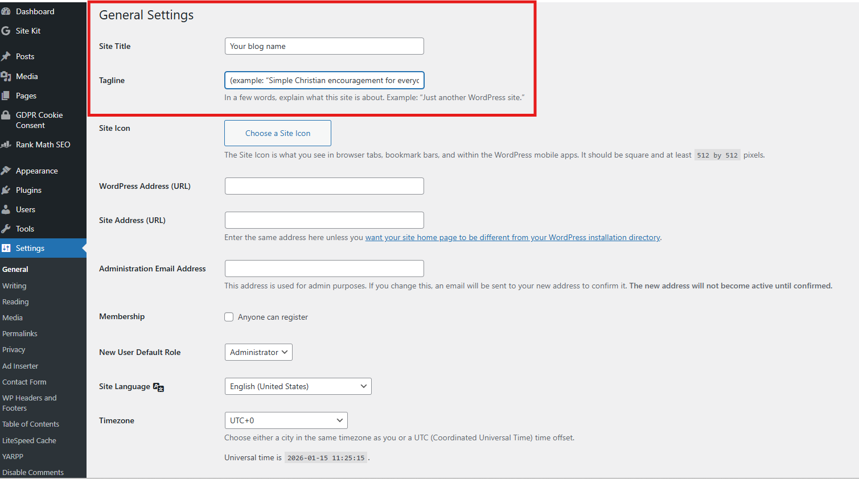Enable the Anyone can register checkbox
Image resolution: width=859 pixels, height=479 pixels.
[x=229, y=317]
